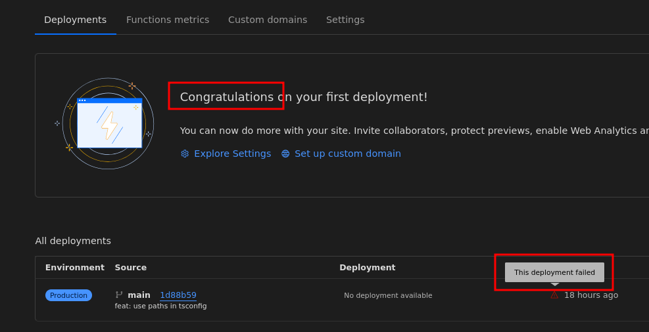Click the lightning bolt deployment illustration
Image resolution: width=649 pixels, height=332 pixels.
pyautogui.click(x=108, y=123)
